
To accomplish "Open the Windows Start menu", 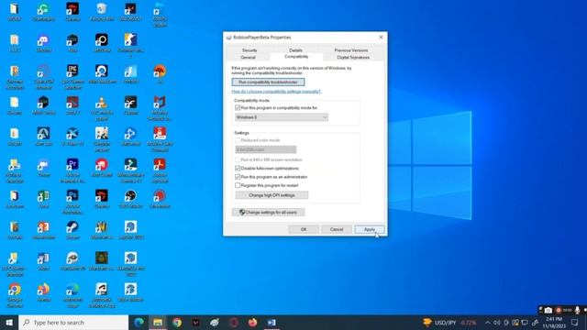I will (x=9, y=323).
